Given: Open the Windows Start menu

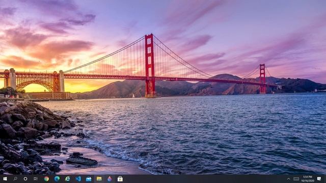Looking at the screenshot, I should pos(5,178).
